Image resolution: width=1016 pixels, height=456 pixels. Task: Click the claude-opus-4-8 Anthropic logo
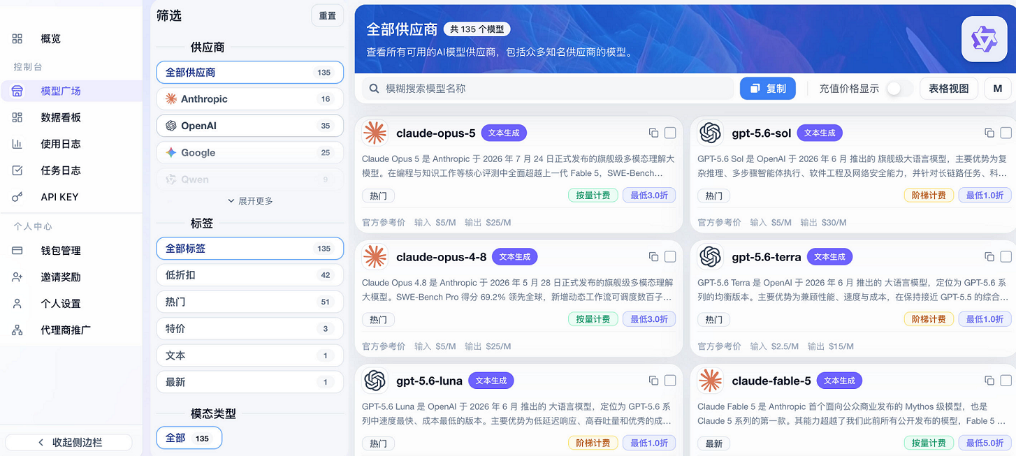375,257
